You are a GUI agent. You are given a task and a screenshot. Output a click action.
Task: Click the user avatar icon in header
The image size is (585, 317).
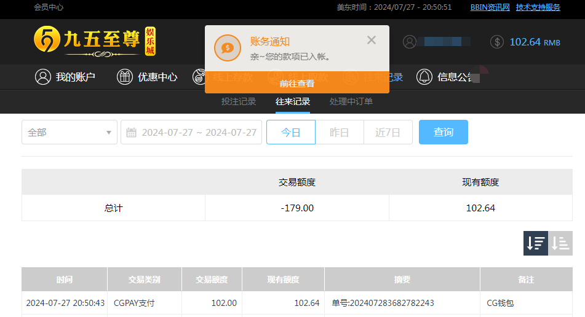click(410, 42)
